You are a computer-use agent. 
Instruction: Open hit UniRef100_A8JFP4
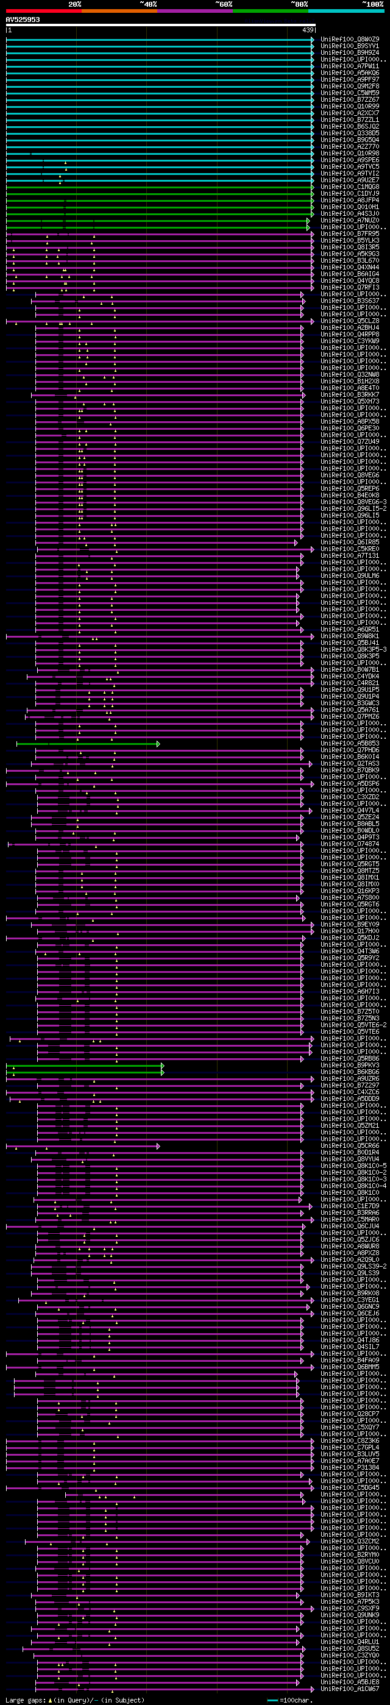(x=350, y=201)
